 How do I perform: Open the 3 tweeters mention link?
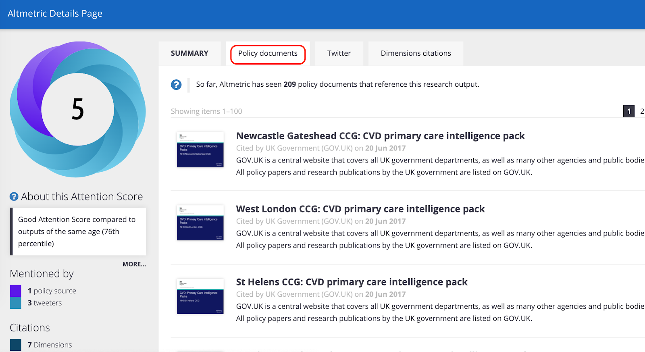(45, 303)
